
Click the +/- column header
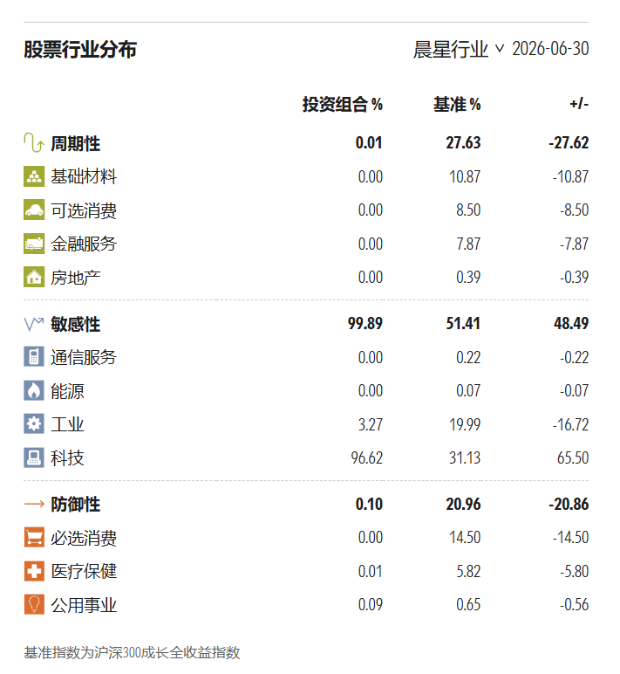tap(579, 104)
